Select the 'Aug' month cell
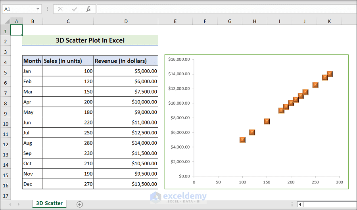Image resolution: width=357 pixels, height=210 pixels. click(x=33, y=143)
